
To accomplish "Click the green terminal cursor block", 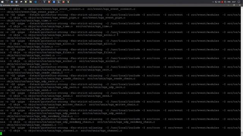I will [x=1, y=133].
